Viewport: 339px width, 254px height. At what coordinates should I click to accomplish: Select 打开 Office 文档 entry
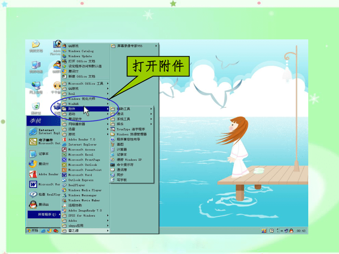click(x=86, y=61)
